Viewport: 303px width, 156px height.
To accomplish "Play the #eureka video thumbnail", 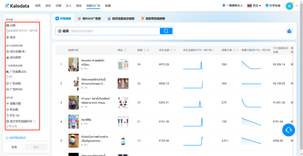I will (74, 64).
